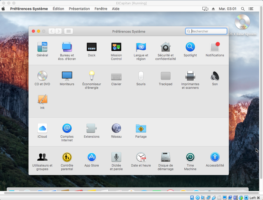Open Date et heure settings
Screen dimensions: 263x200
(141, 160)
